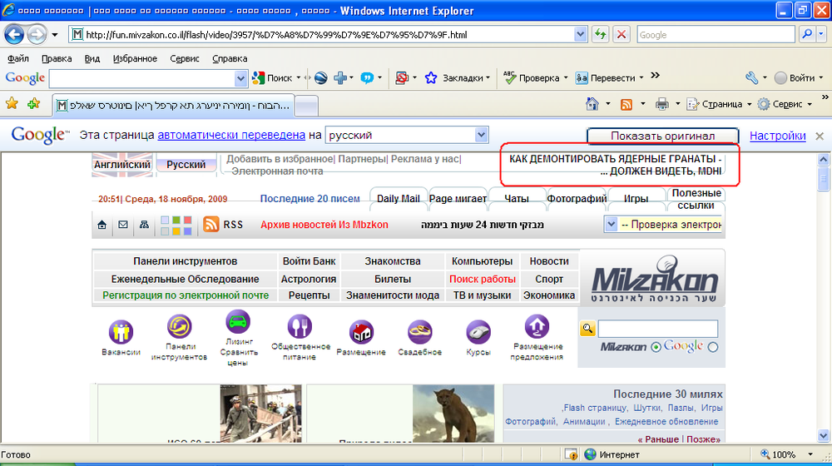Click the Показать оригинал button

[x=663, y=136]
